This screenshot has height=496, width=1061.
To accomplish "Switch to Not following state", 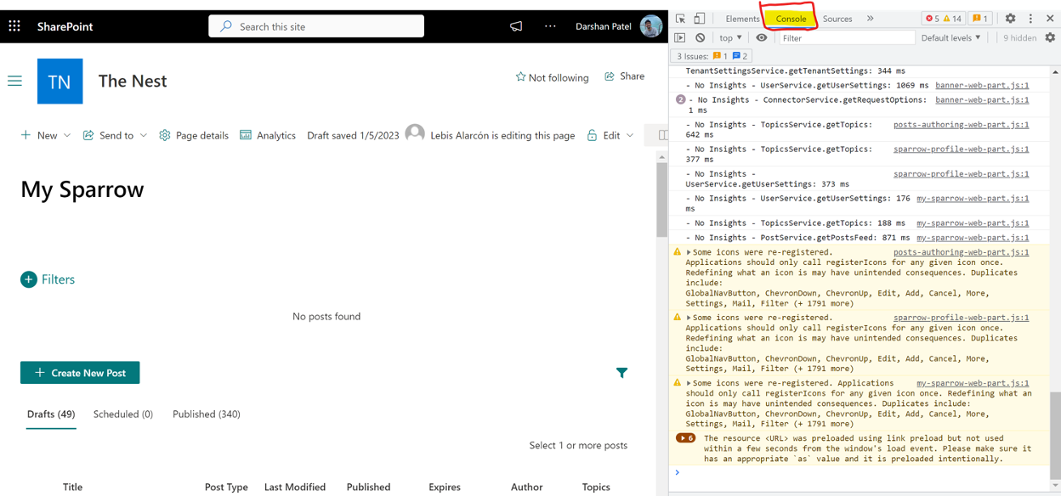I will coord(552,77).
